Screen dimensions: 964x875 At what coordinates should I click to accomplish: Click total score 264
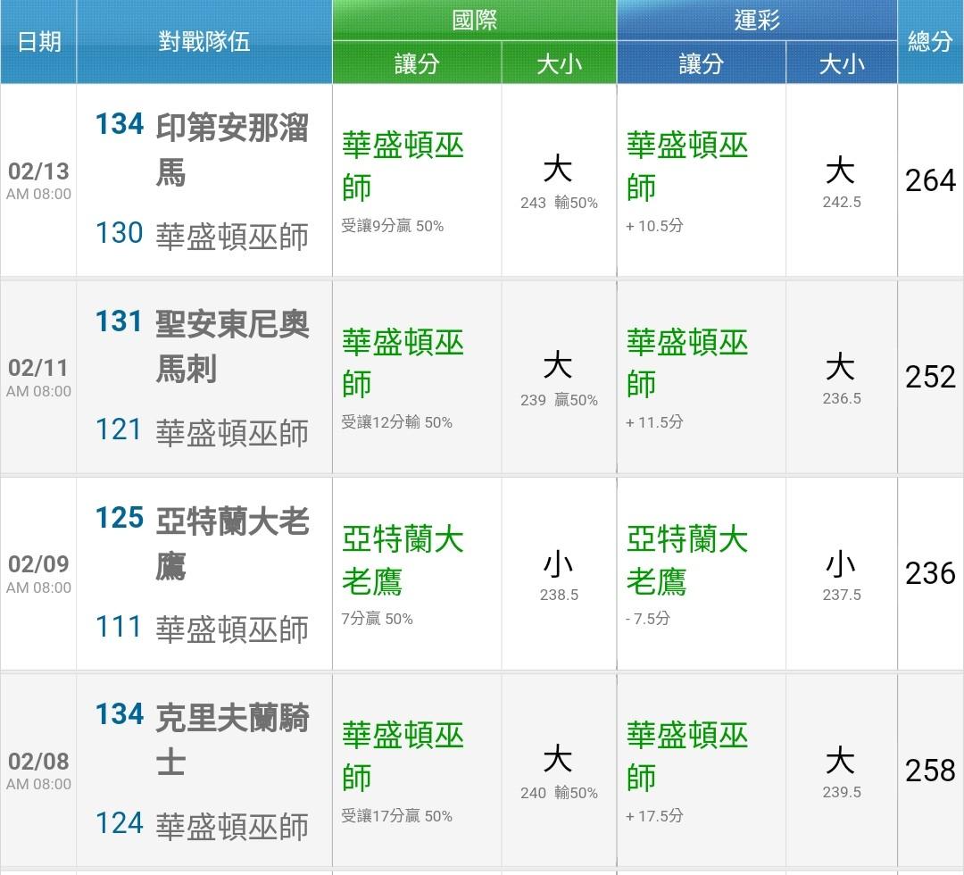click(930, 180)
